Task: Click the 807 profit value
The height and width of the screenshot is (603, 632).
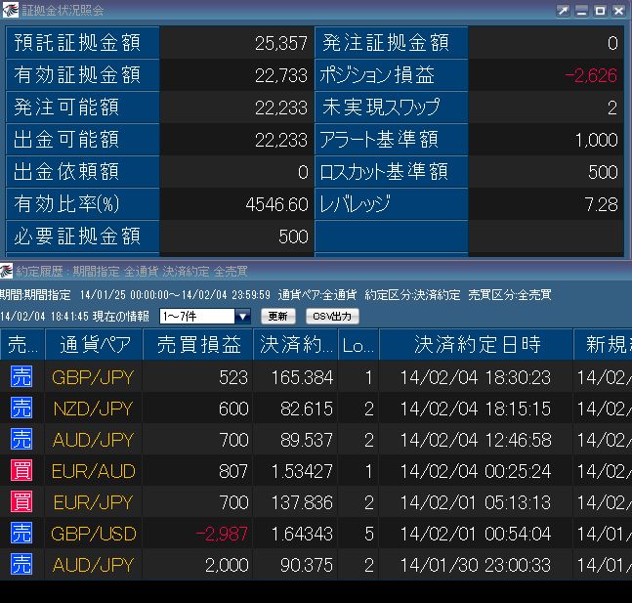Action: click(x=233, y=471)
